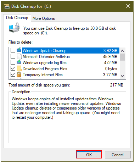Confirm cleanup with the OK button
Screen dimensions: 135x162
[89, 155]
